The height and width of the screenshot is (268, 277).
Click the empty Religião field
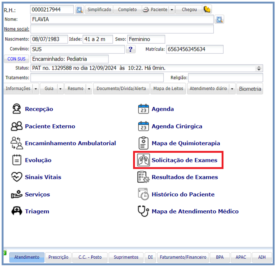(225, 78)
